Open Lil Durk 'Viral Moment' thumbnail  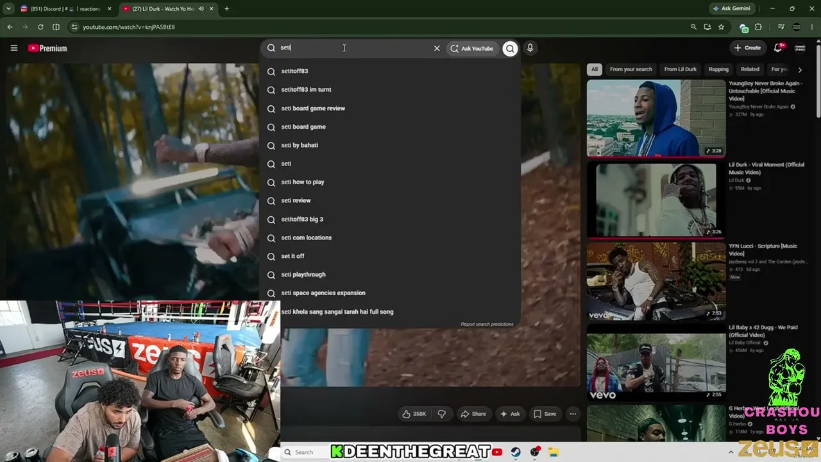656,200
